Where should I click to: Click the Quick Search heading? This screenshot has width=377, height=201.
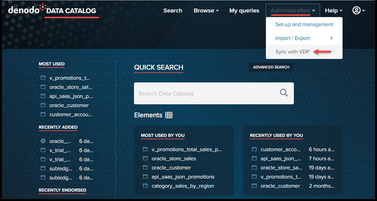point(159,68)
